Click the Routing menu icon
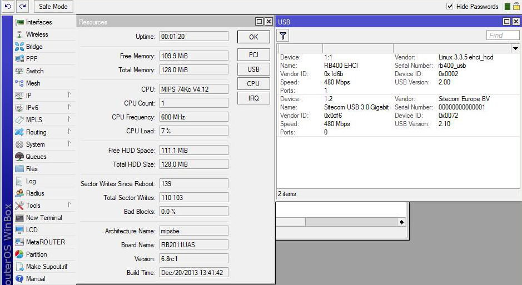The image size is (522, 285). 19,132
